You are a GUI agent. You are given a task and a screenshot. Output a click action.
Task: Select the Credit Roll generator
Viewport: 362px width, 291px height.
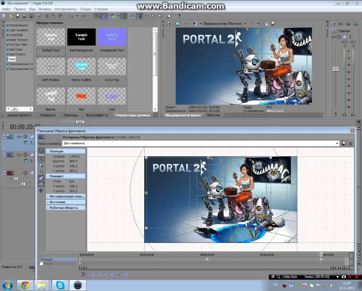click(16, 35)
